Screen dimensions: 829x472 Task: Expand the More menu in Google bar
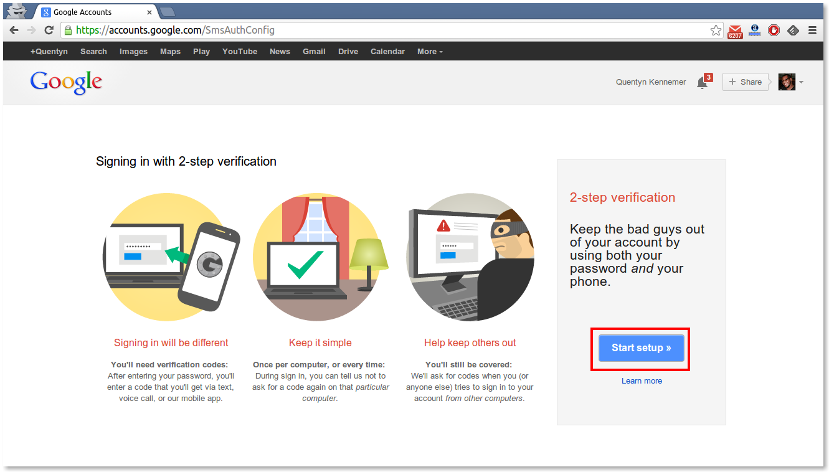430,52
